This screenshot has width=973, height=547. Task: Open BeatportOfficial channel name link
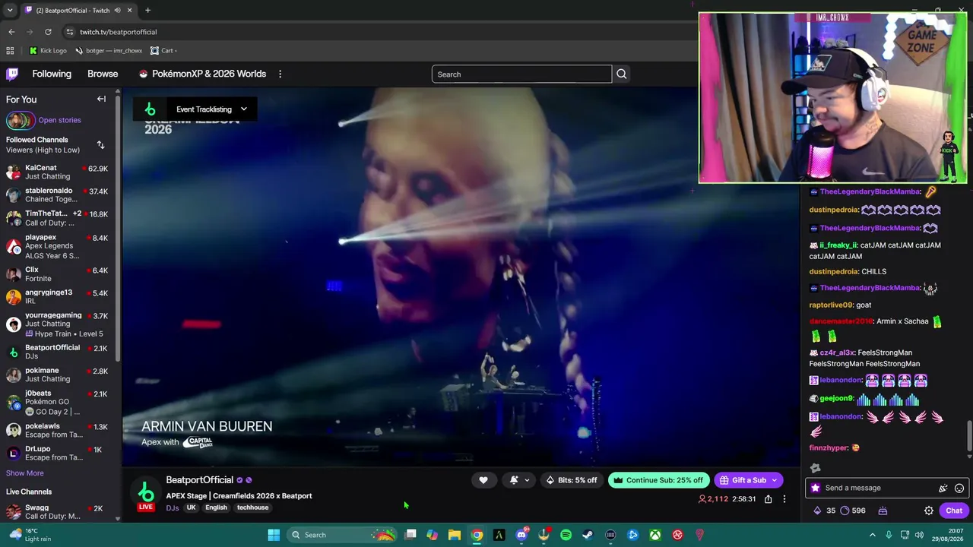[x=200, y=480]
